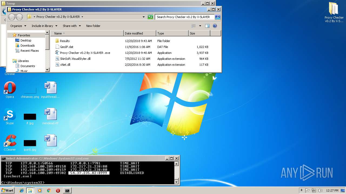Click the New folder button
Image resolution: width=346 pixels, height=194 pixels.
point(93,26)
